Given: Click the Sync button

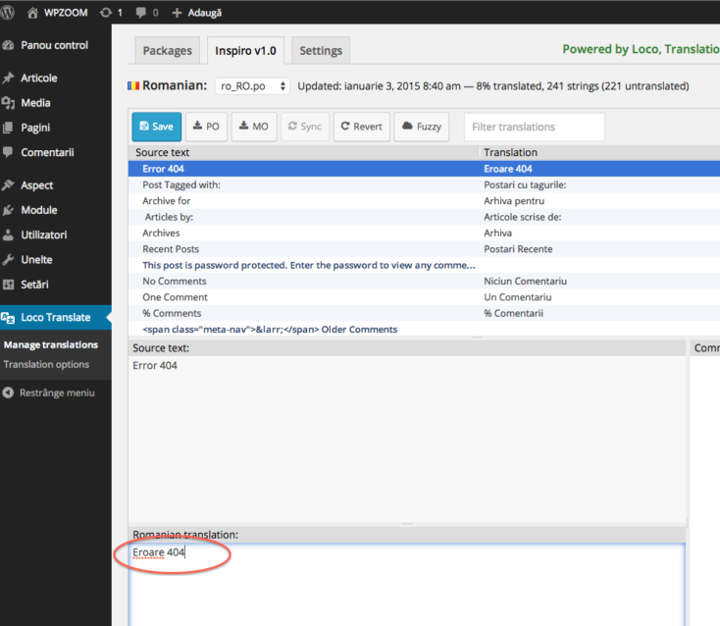Looking at the screenshot, I should pyautogui.click(x=305, y=127).
